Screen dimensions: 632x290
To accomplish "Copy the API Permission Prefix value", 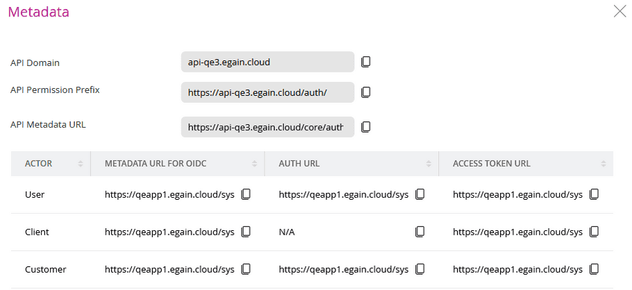I will pyautogui.click(x=366, y=92).
